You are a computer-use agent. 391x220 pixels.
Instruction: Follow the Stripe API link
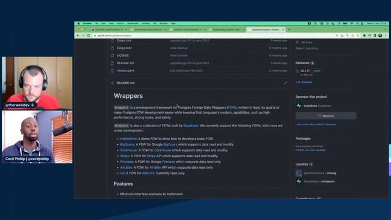coord(151,156)
